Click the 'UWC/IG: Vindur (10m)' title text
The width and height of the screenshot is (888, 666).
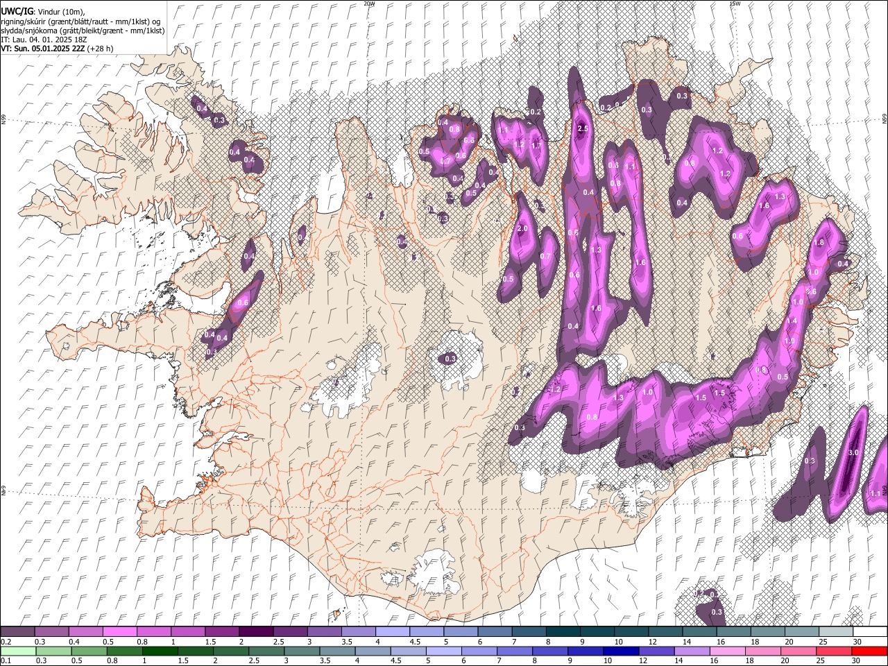[x=43, y=12]
